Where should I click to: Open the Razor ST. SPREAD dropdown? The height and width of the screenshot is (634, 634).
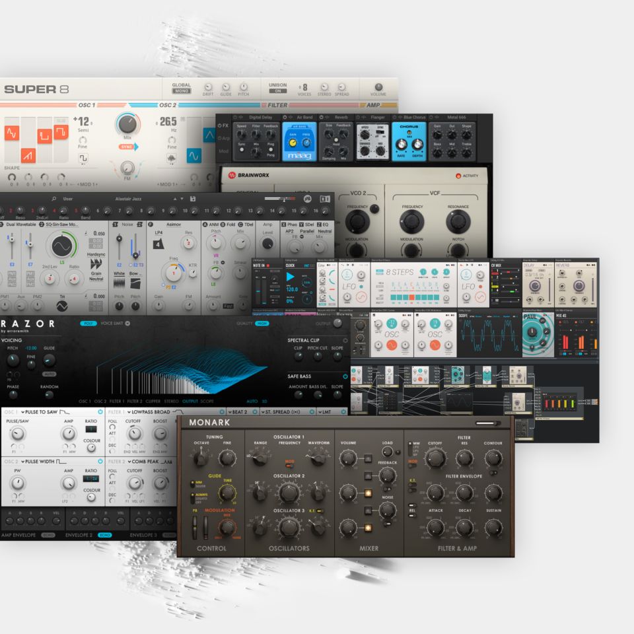click(x=280, y=412)
